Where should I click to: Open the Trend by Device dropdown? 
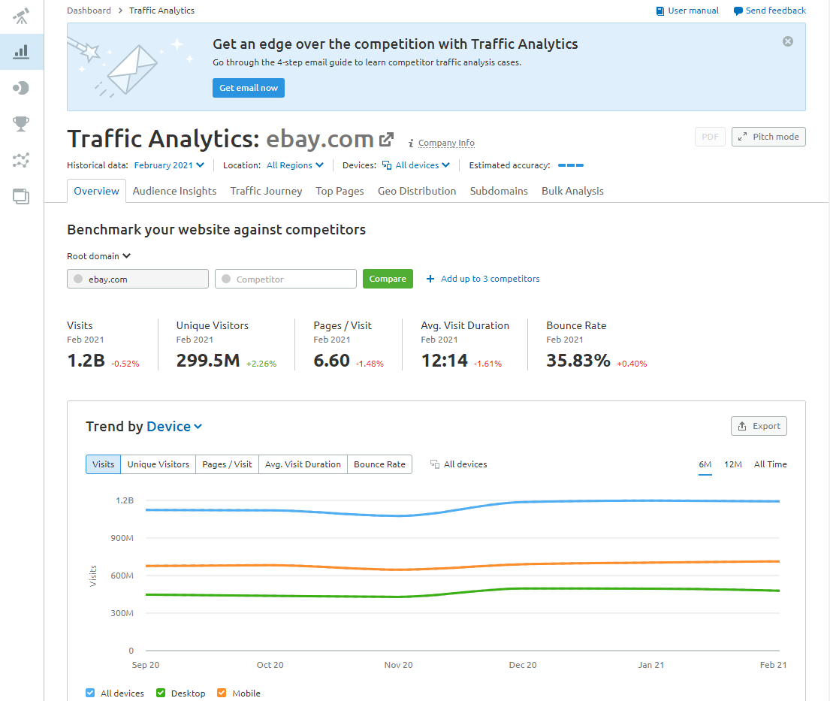(174, 427)
